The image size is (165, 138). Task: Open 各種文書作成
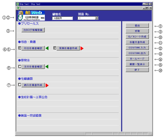(x=137, y=42)
